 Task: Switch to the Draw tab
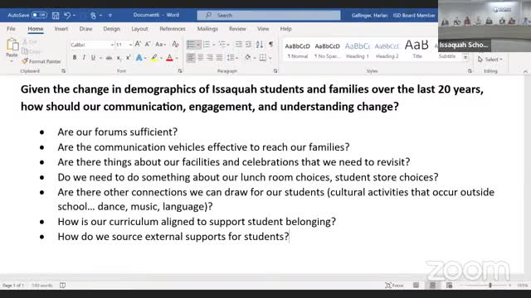click(85, 29)
